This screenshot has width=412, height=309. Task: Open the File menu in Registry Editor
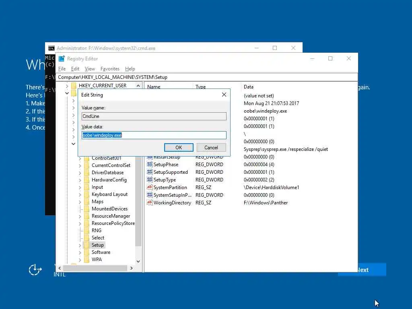[x=62, y=68]
